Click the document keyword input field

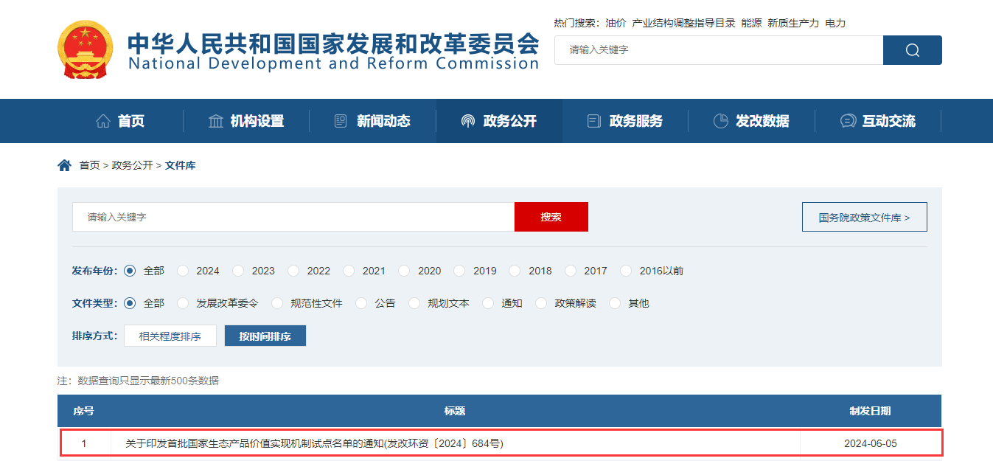coord(293,217)
